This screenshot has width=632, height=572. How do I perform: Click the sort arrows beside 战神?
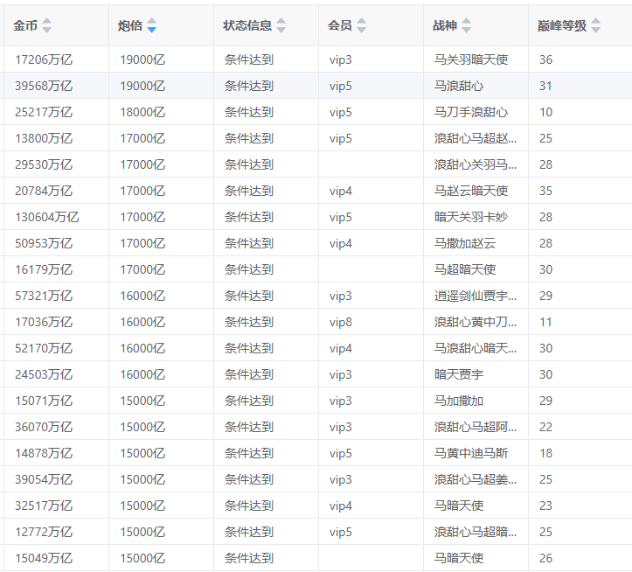[466, 25]
